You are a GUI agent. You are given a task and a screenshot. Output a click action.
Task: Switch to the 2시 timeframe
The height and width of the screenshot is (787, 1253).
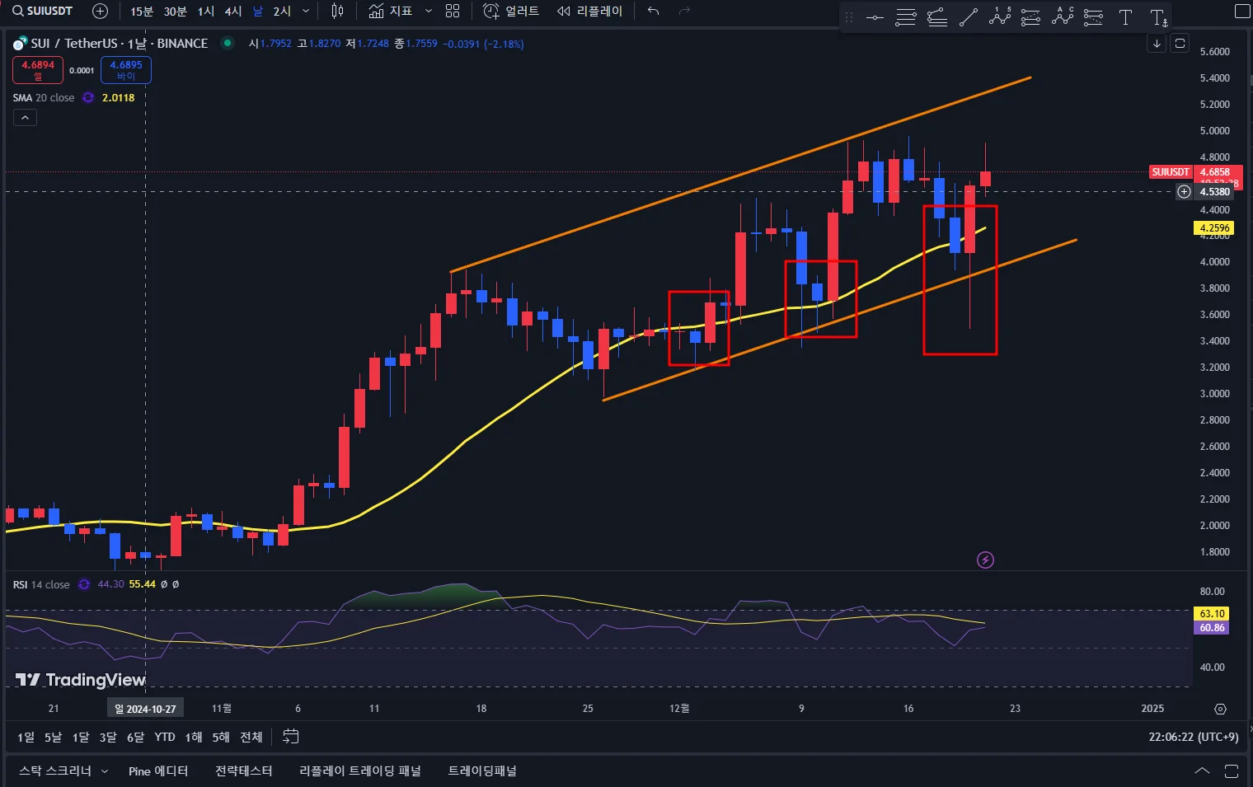click(x=282, y=11)
